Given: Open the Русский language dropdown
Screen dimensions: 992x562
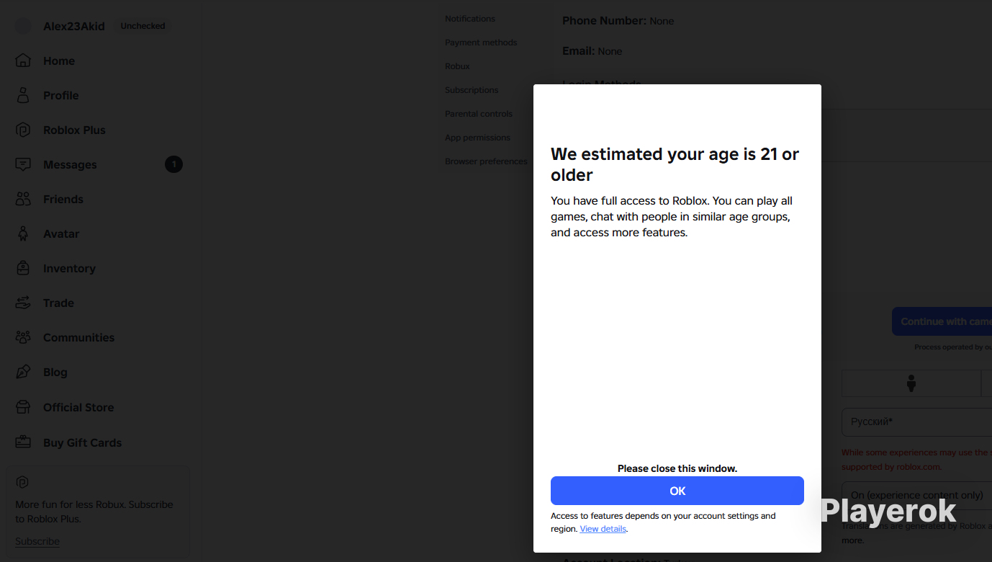Looking at the screenshot, I should click(x=917, y=421).
